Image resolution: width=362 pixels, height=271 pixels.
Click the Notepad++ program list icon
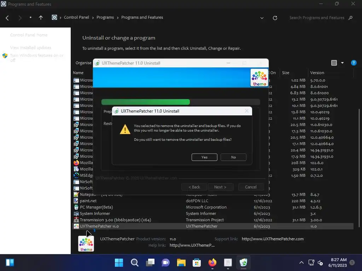click(76, 194)
